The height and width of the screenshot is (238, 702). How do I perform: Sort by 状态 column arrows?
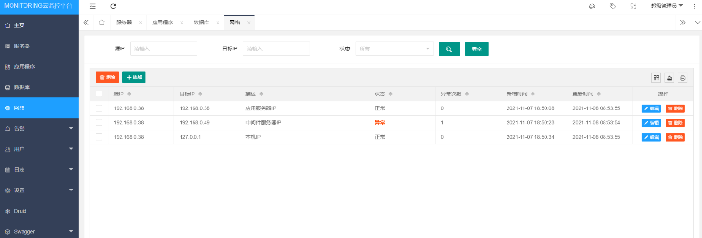click(391, 94)
